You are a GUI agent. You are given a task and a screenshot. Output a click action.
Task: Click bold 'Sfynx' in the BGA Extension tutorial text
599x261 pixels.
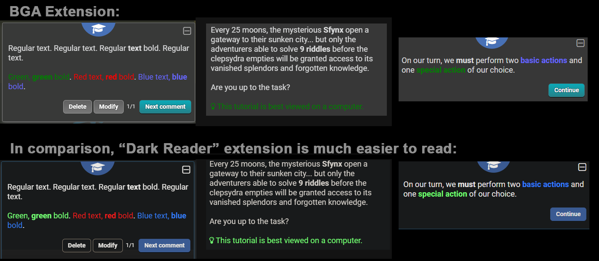(x=333, y=30)
